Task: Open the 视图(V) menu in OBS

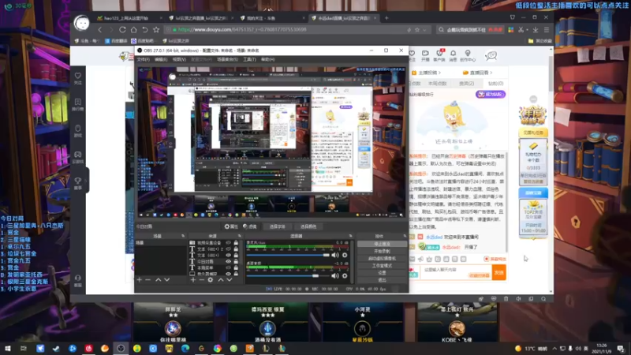Action: 179,59
